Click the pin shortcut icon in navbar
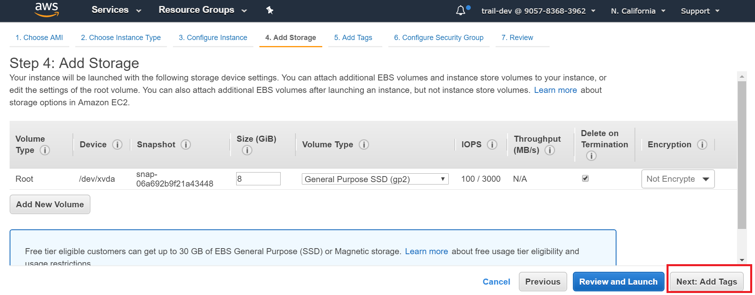755x295 pixels. click(270, 10)
